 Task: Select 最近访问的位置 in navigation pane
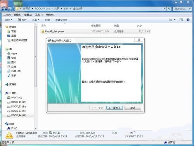click(19, 40)
